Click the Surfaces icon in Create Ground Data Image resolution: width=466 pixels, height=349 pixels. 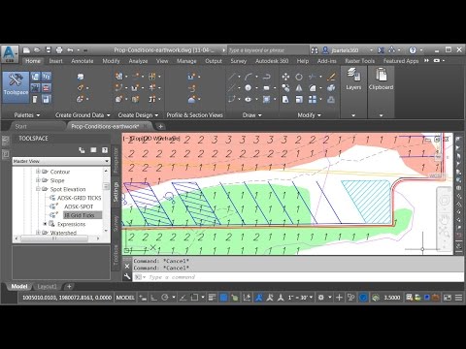click(x=80, y=99)
